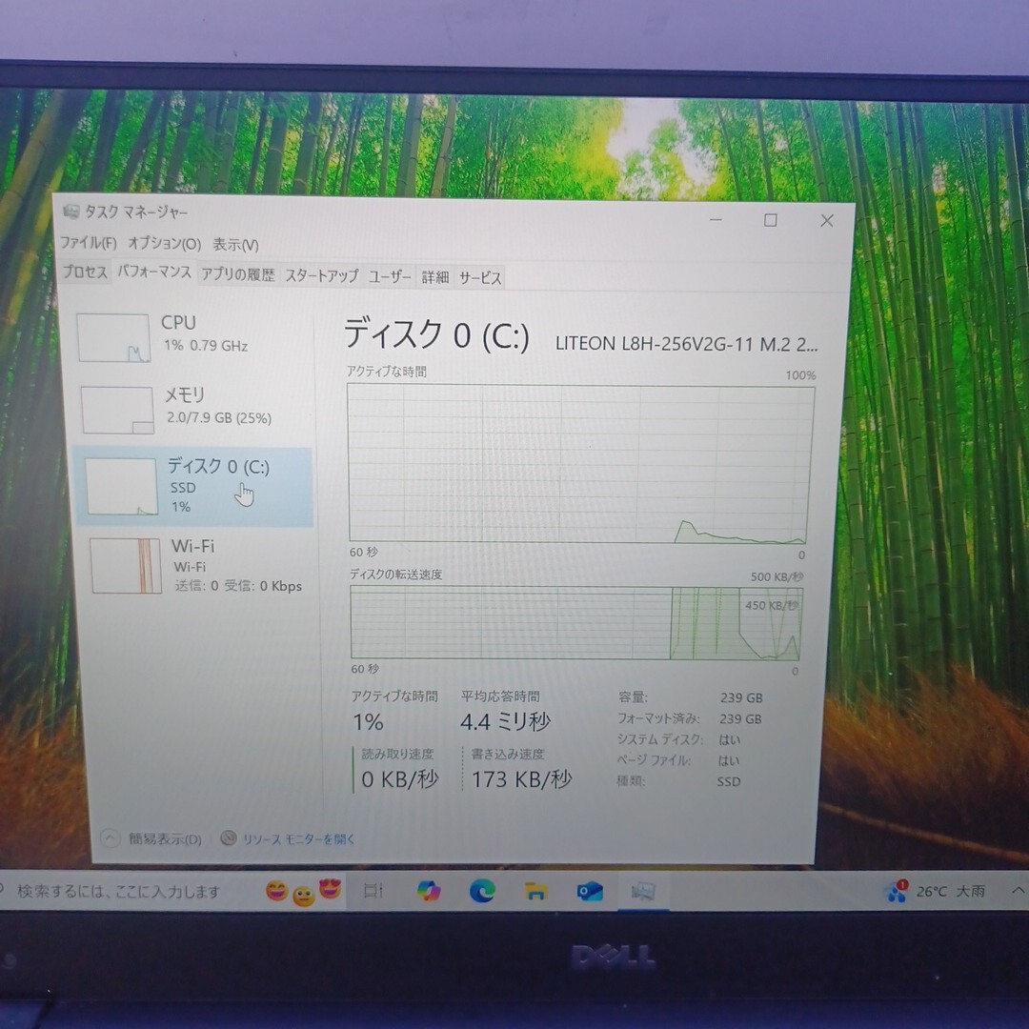
Task: Click the 種類 SSD value
Action: 729,781
